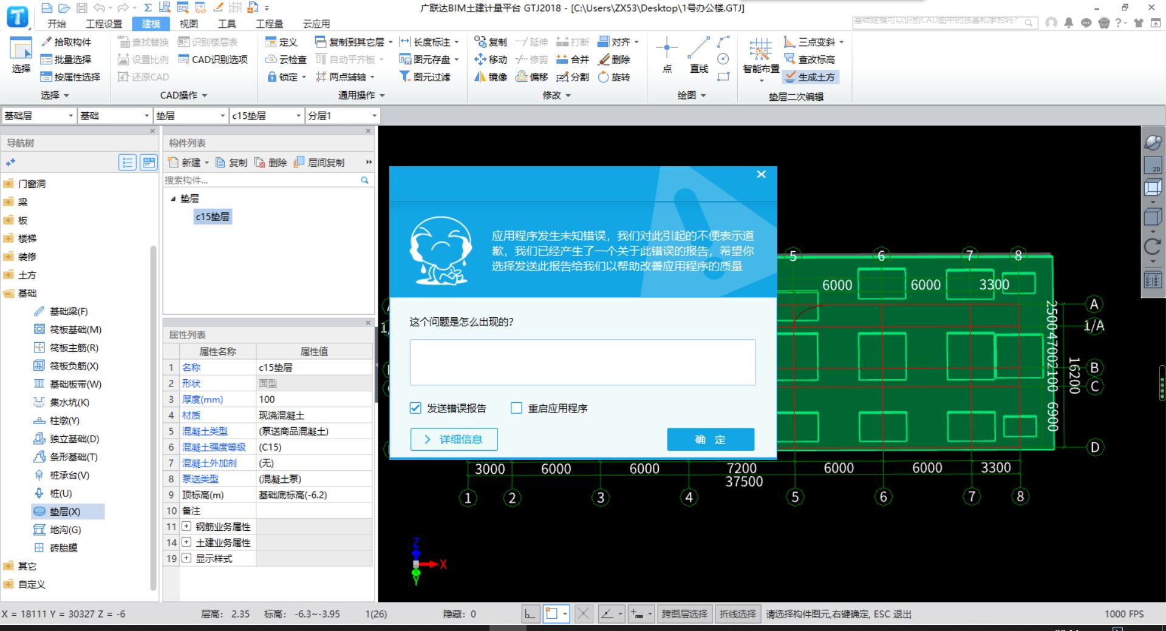The image size is (1166, 631).
Task: Select the 移动 move tool
Action: 491,59
